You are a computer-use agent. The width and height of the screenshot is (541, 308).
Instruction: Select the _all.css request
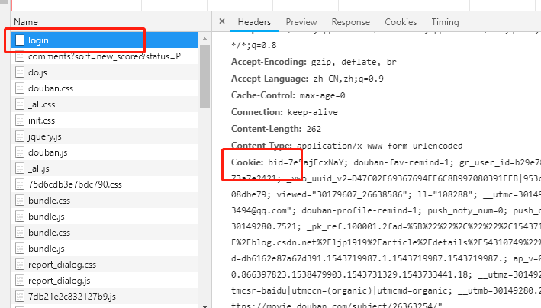(105, 104)
